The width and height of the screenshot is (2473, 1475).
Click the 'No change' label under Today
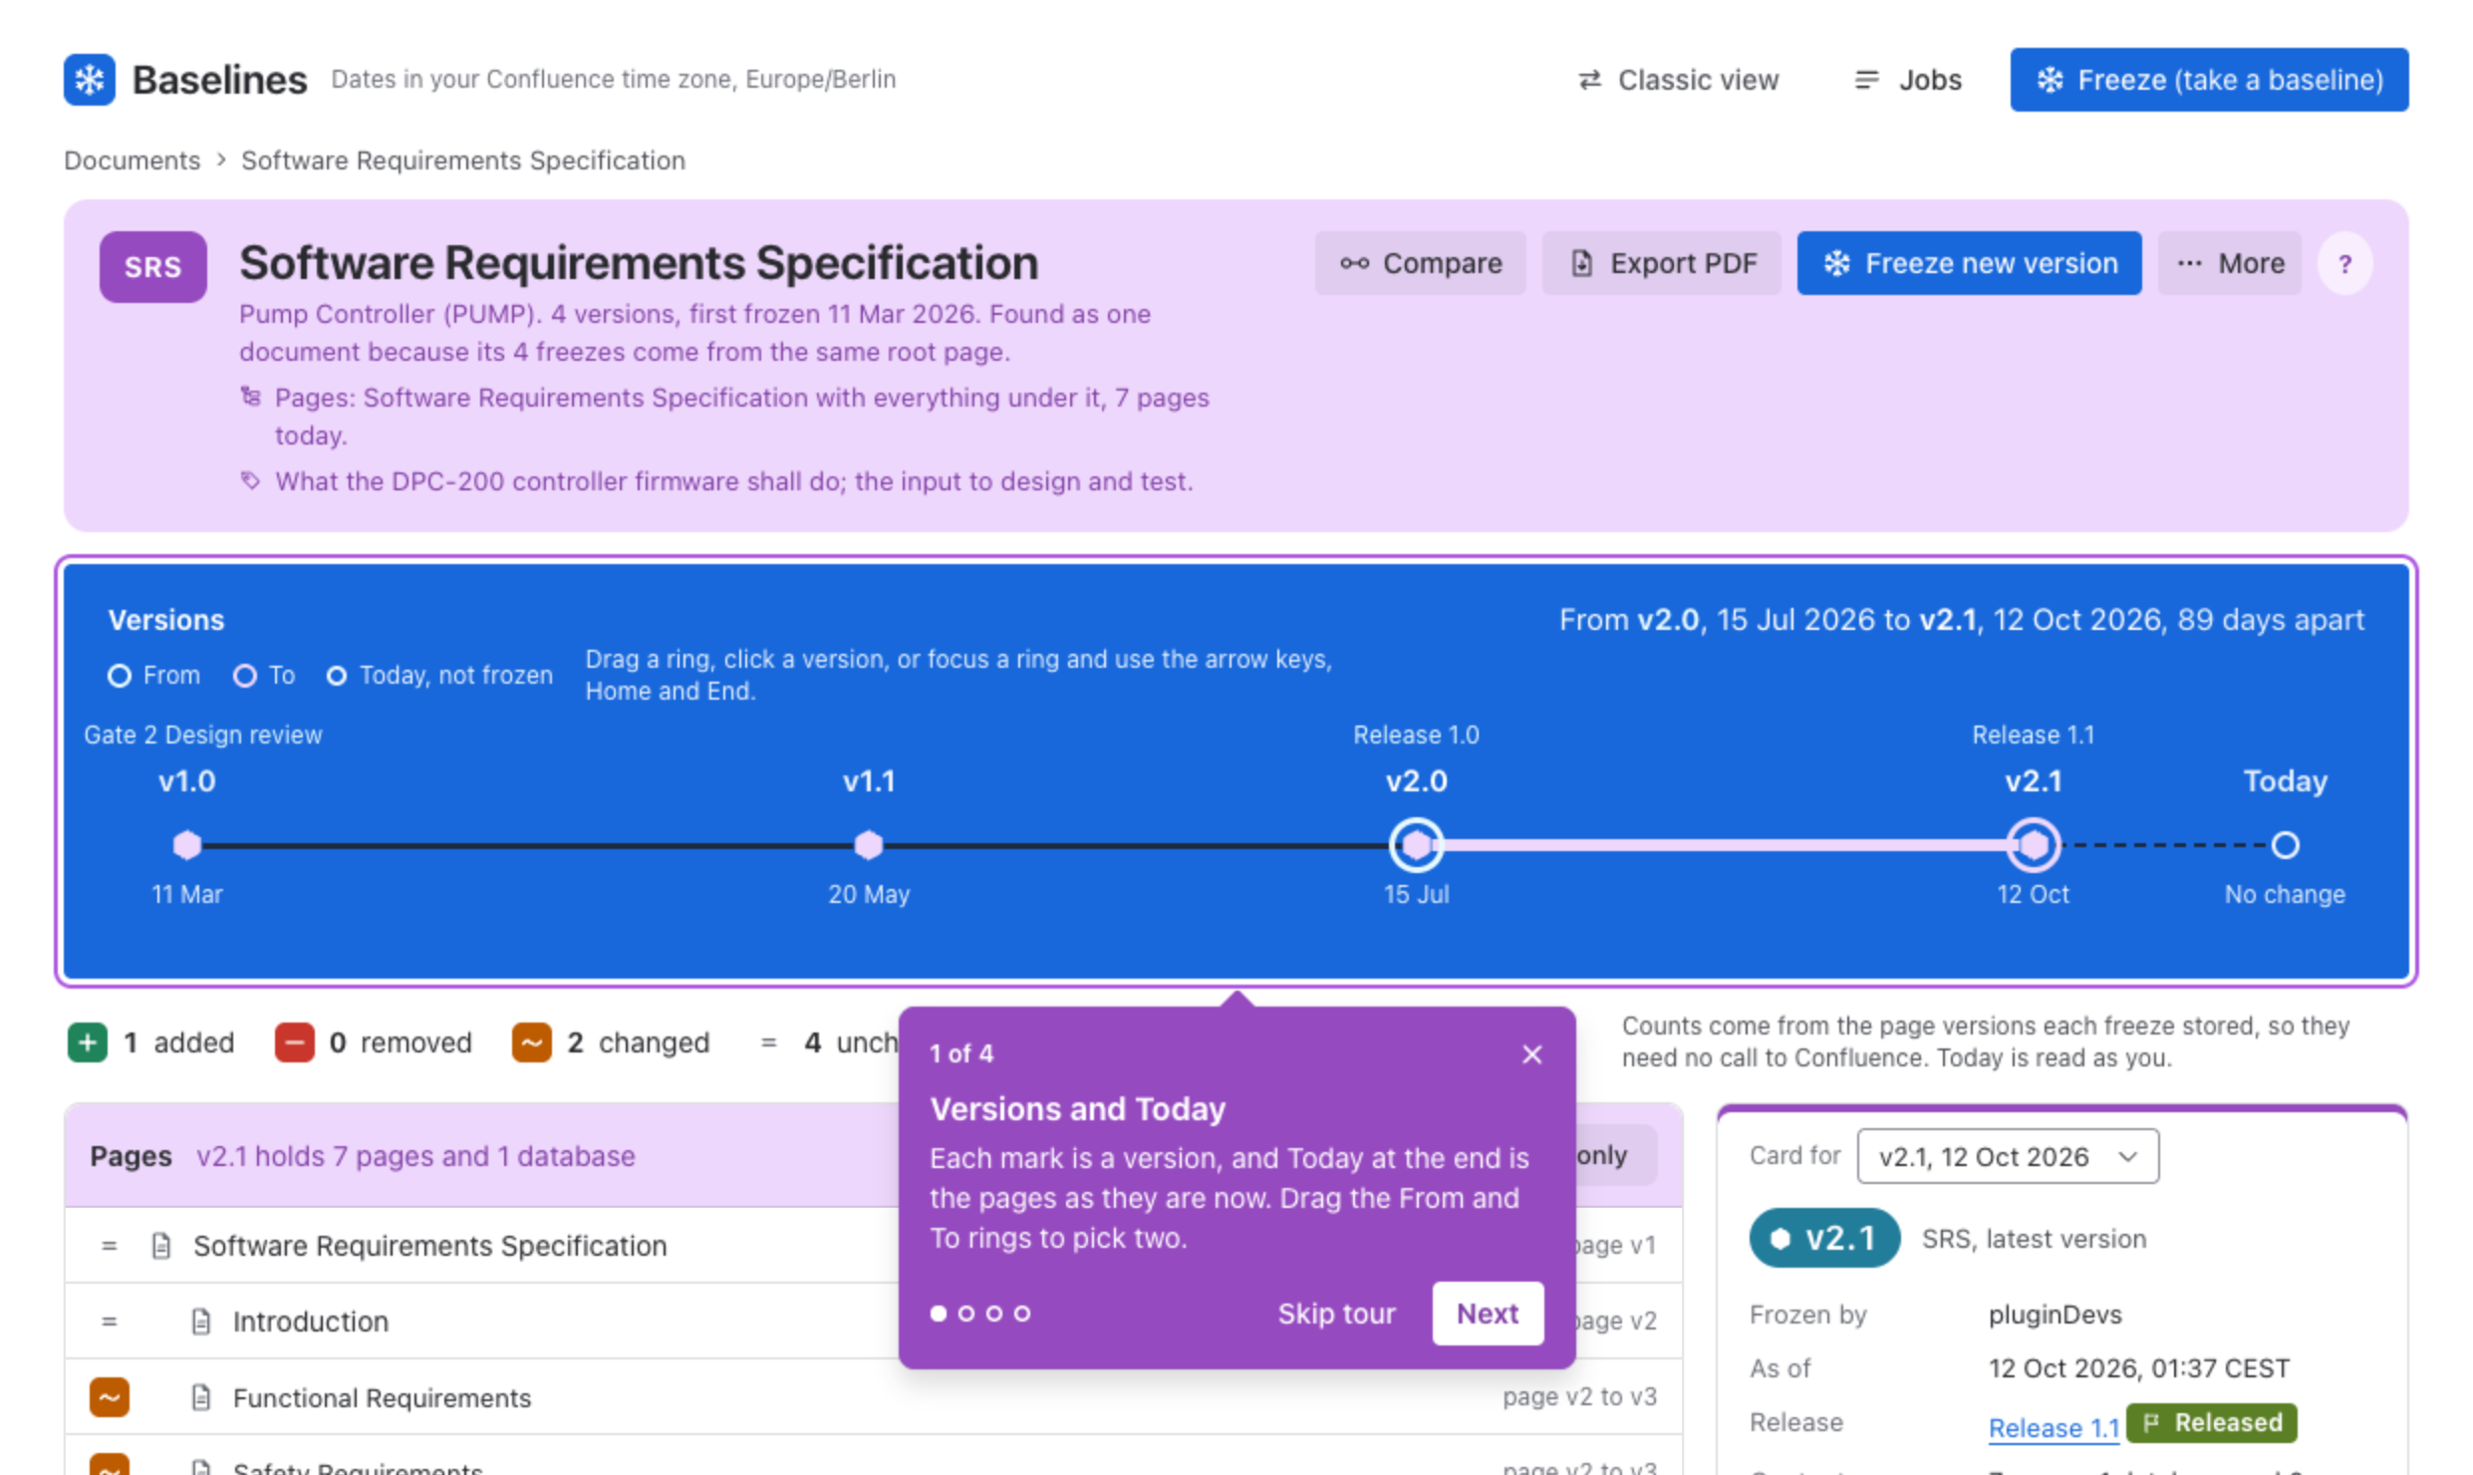coord(2285,895)
